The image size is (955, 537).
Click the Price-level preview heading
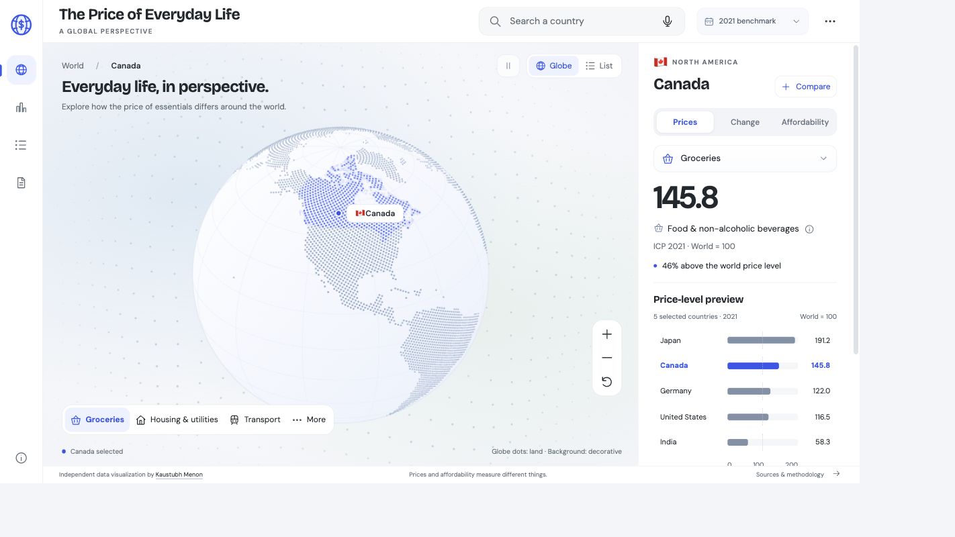pos(698,299)
